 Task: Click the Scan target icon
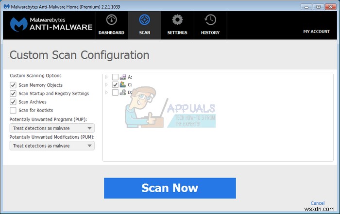point(144,20)
